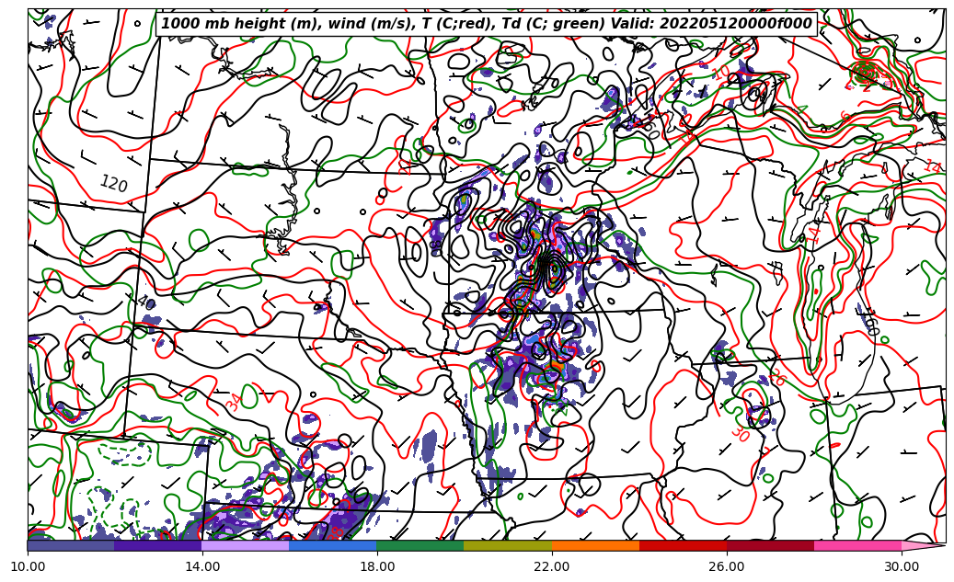Click the slate-blue 10–12 colorbar segment
This screenshot has width=954, height=582.
tap(71, 545)
